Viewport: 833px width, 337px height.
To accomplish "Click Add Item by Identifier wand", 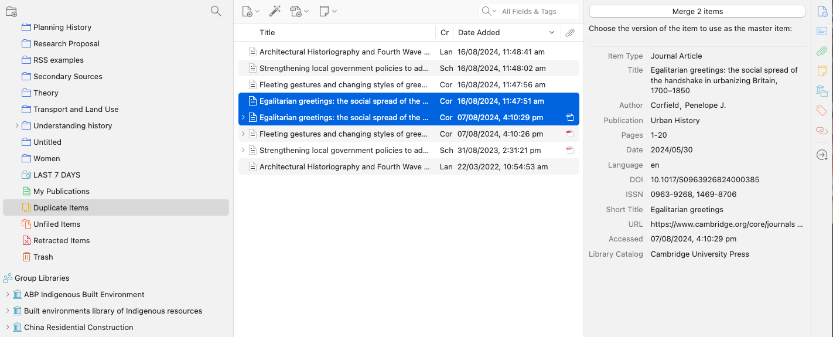I will click(x=275, y=11).
